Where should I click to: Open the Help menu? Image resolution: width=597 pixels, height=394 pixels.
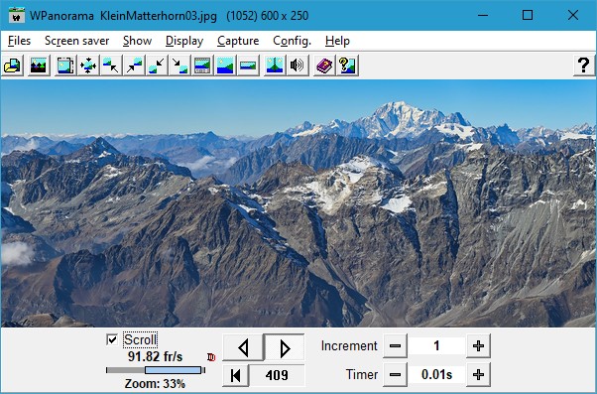pyautogui.click(x=337, y=41)
